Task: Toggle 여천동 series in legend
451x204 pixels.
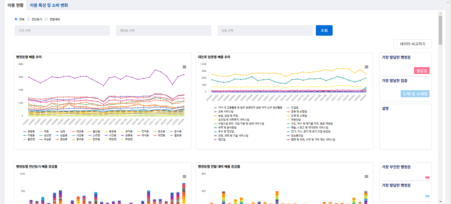Action: coord(159,135)
